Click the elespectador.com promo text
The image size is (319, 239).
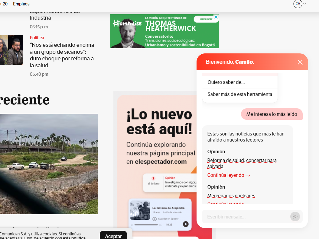(161, 162)
